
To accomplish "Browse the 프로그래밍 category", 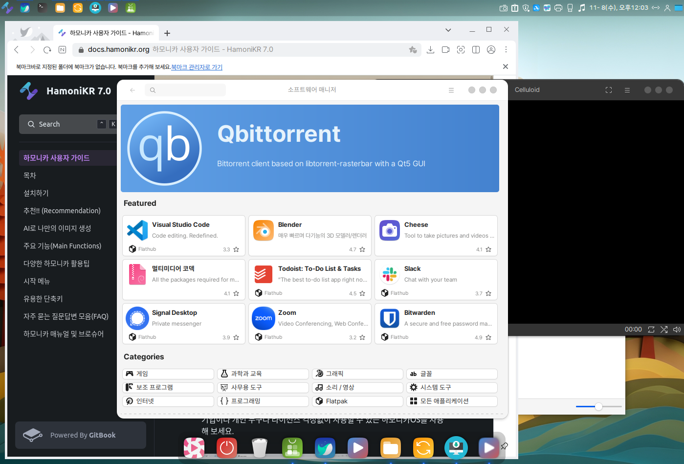I will click(x=263, y=401).
